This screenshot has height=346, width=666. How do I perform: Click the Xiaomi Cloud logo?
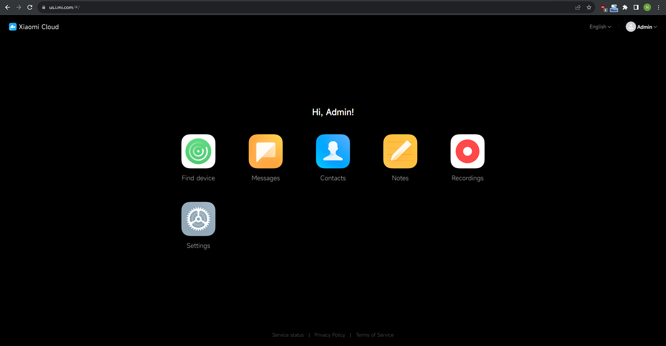[13, 27]
